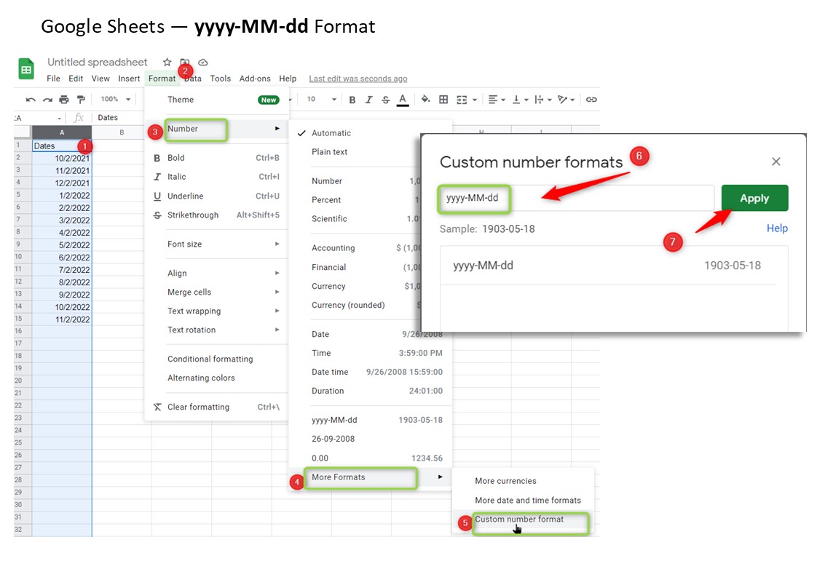Star the Untitled spreadsheet

pyautogui.click(x=167, y=62)
